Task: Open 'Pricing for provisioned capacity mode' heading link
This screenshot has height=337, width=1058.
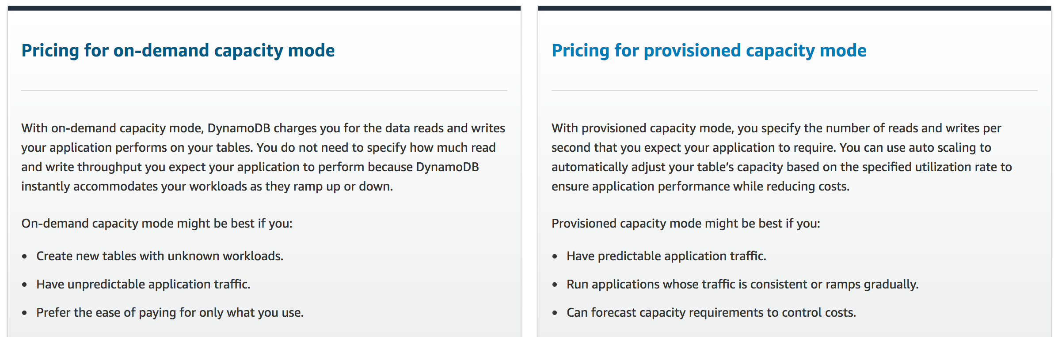Action: 709,51
